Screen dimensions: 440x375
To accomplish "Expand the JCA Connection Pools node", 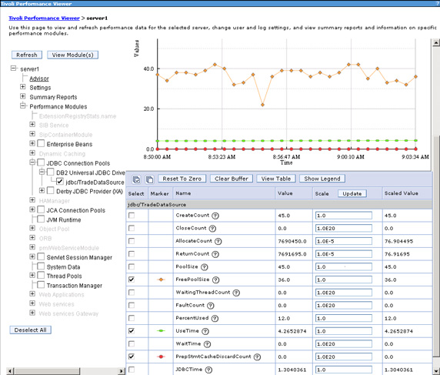I will pos(32,209).
